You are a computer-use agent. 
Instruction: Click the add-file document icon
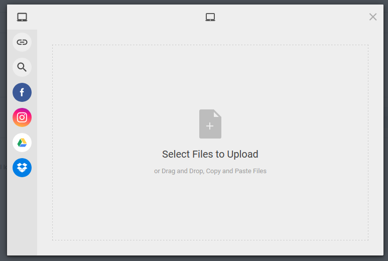click(210, 123)
